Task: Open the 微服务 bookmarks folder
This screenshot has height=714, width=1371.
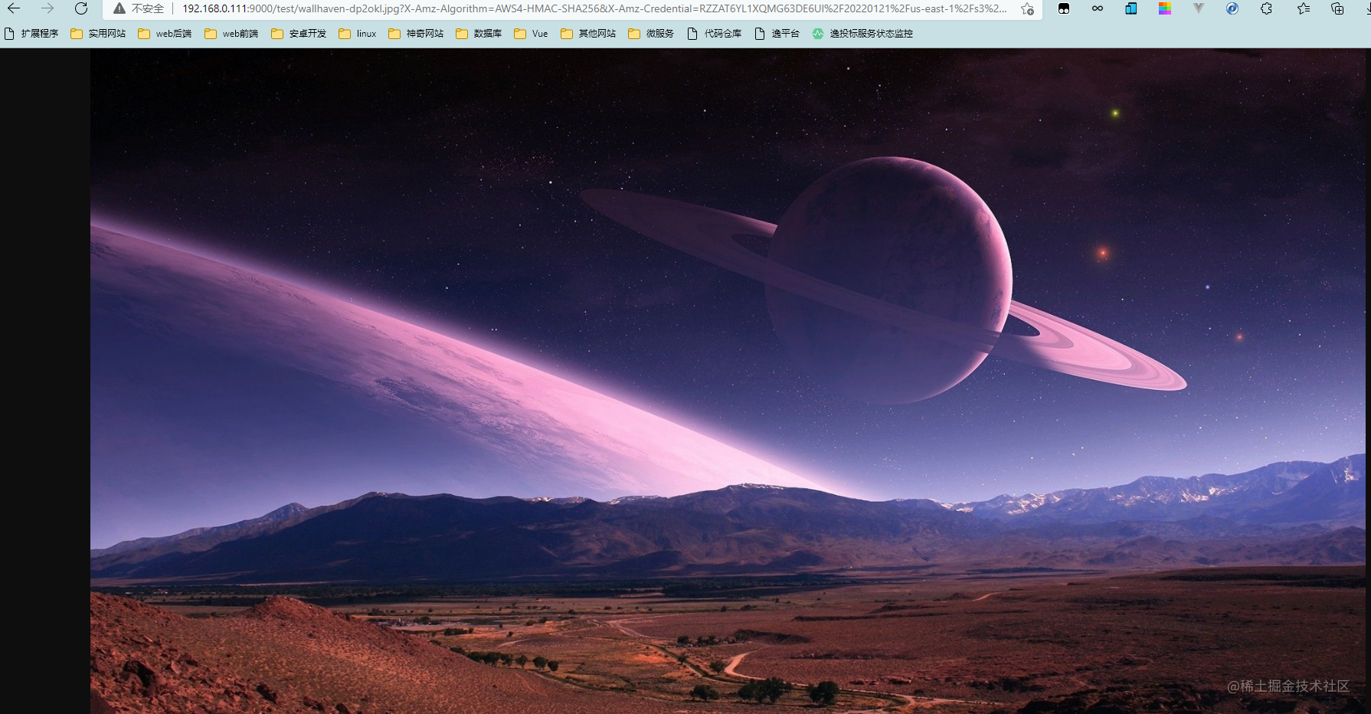Action: (651, 34)
